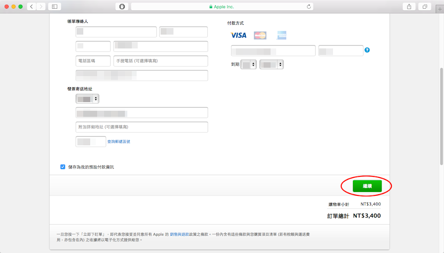Select the VISA card logo
Image resolution: width=444 pixels, height=253 pixels.
238,35
